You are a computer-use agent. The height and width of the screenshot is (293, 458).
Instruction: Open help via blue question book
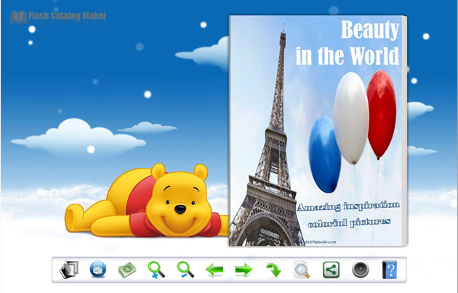[x=390, y=270]
